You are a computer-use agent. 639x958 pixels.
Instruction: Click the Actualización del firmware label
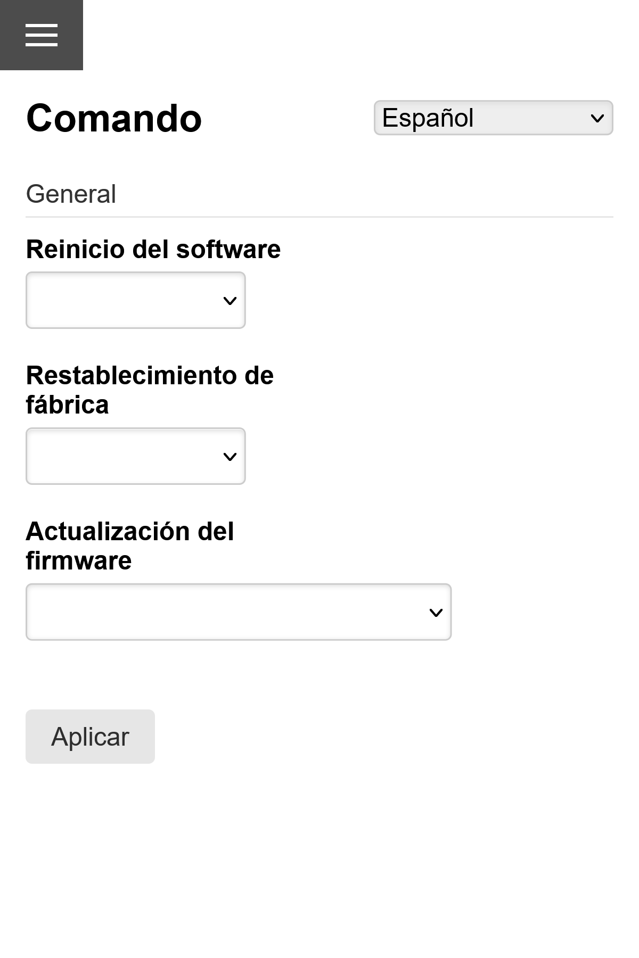[130, 544]
